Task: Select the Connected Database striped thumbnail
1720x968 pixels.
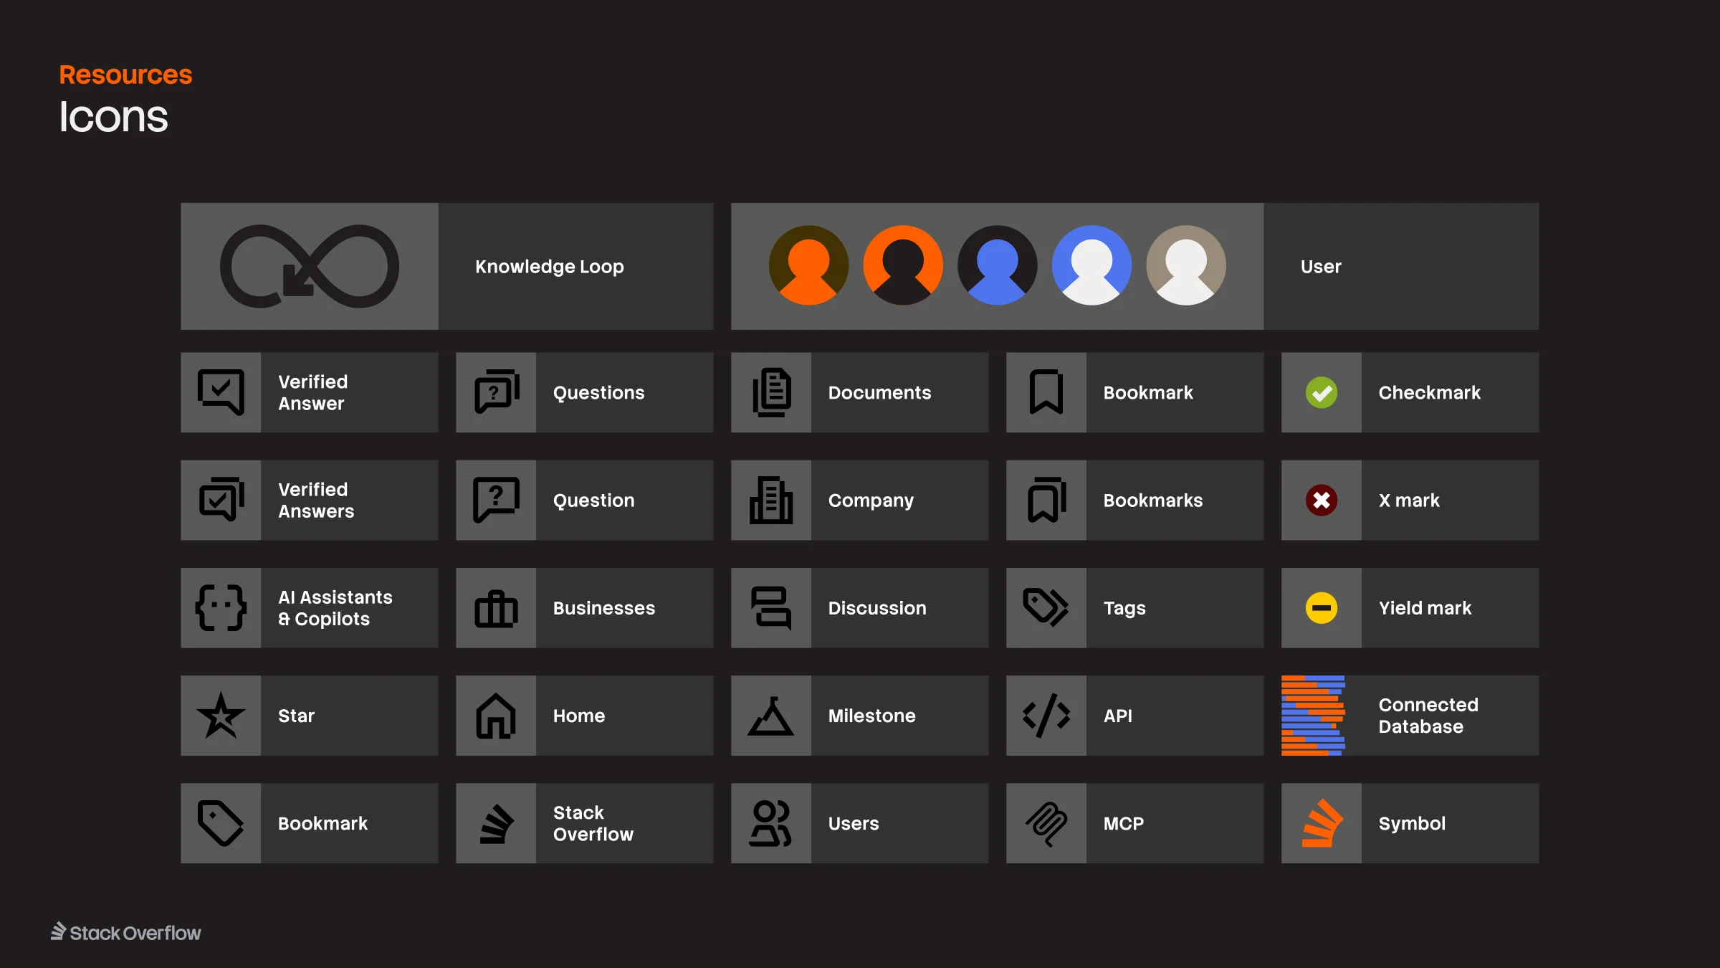Action: [1313, 715]
